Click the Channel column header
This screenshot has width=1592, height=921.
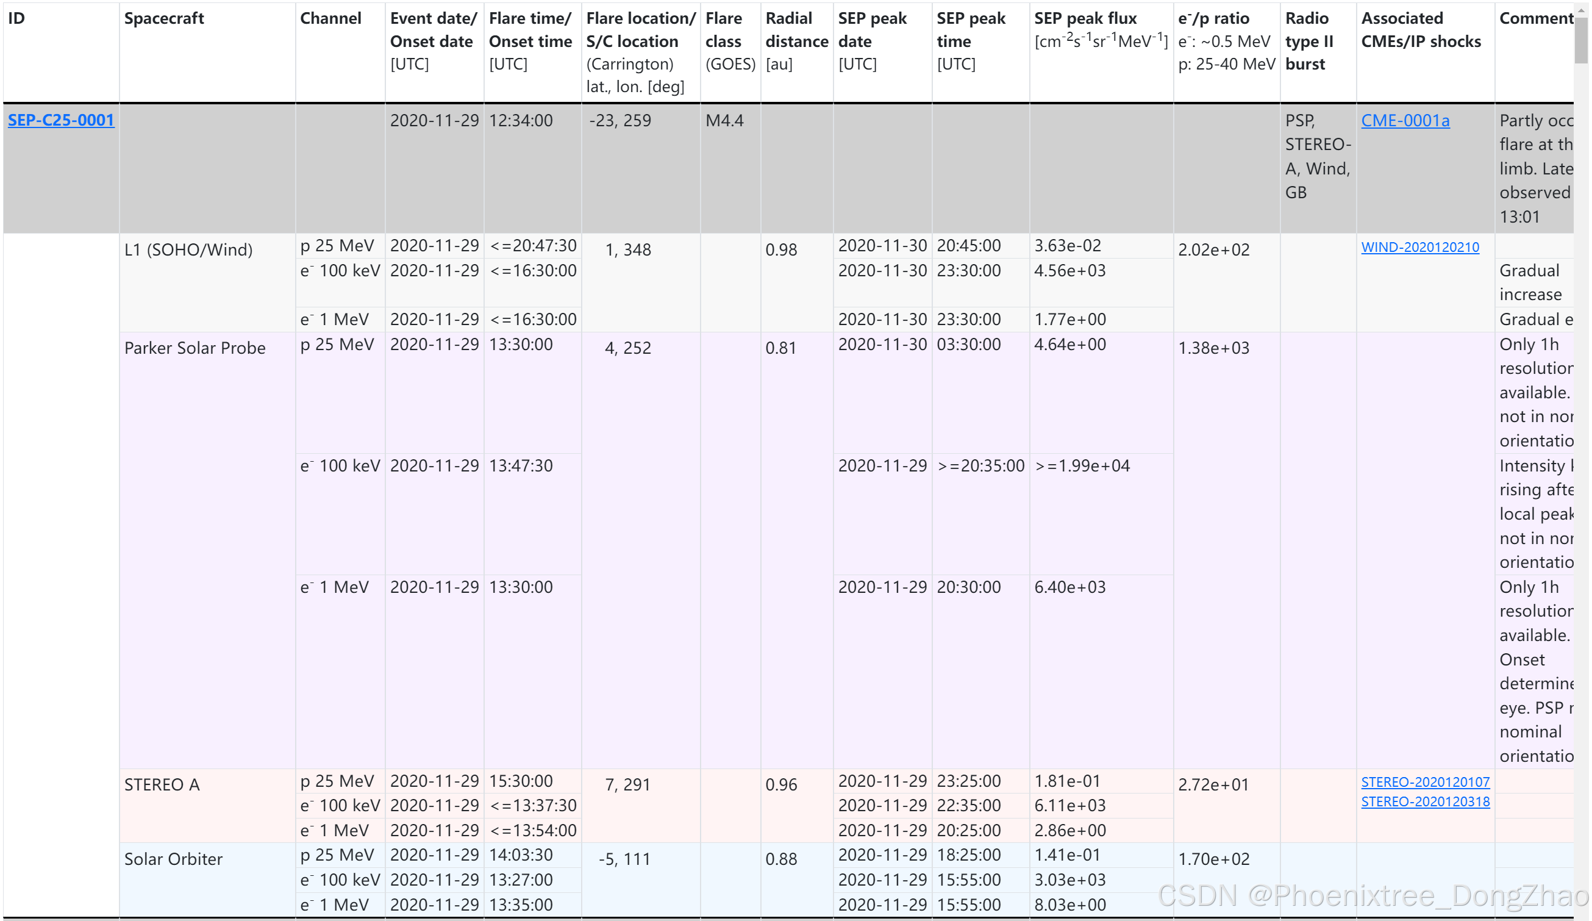click(330, 18)
